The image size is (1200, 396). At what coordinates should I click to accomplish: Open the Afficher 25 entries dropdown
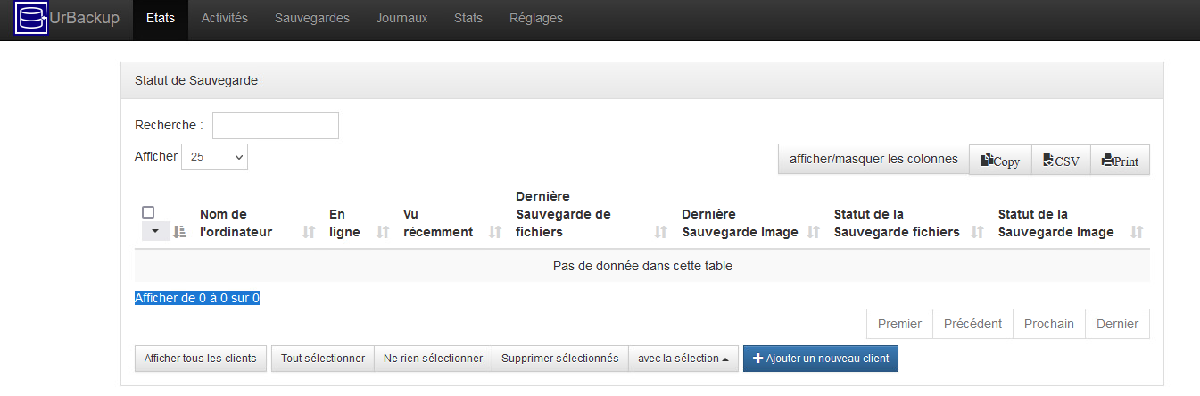click(214, 157)
